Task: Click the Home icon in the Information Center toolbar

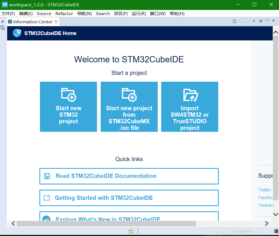Action: click(234, 21)
